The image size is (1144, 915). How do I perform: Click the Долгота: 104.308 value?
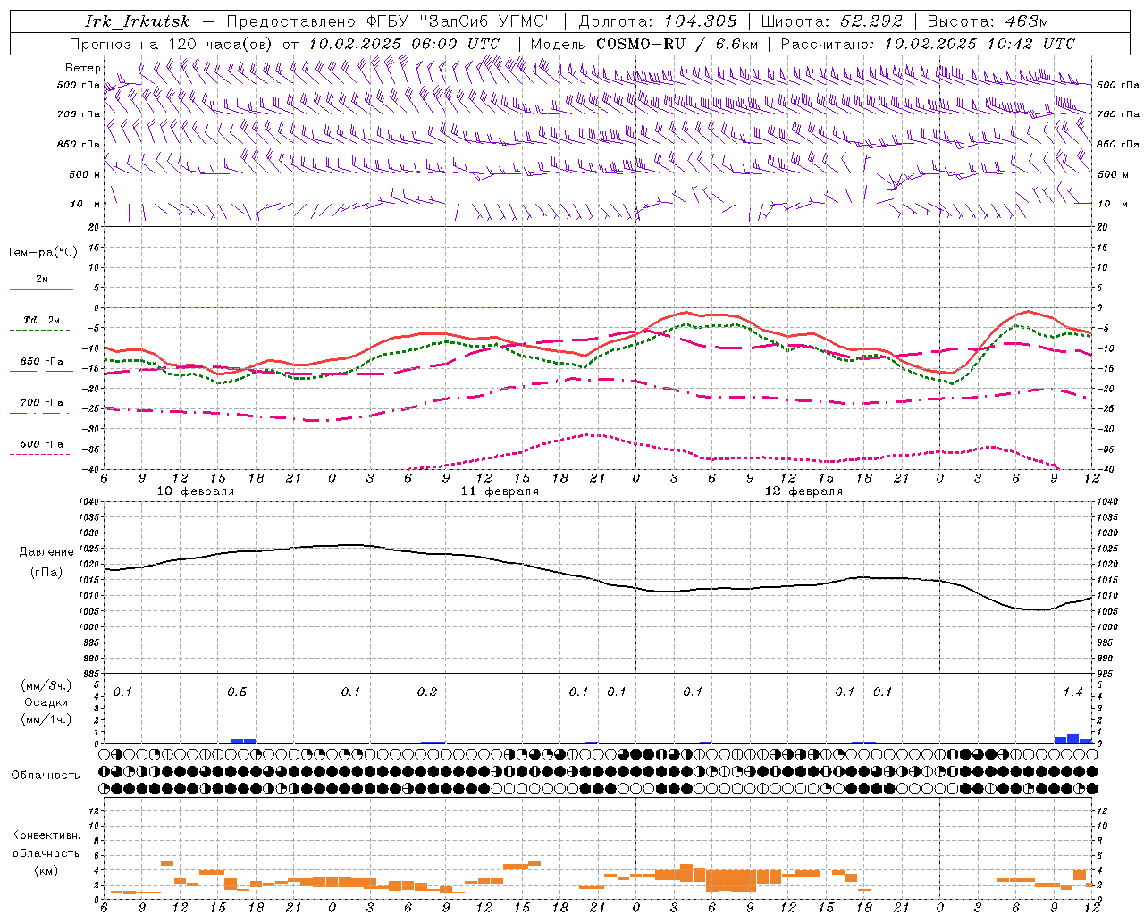pyautogui.click(x=658, y=21)
